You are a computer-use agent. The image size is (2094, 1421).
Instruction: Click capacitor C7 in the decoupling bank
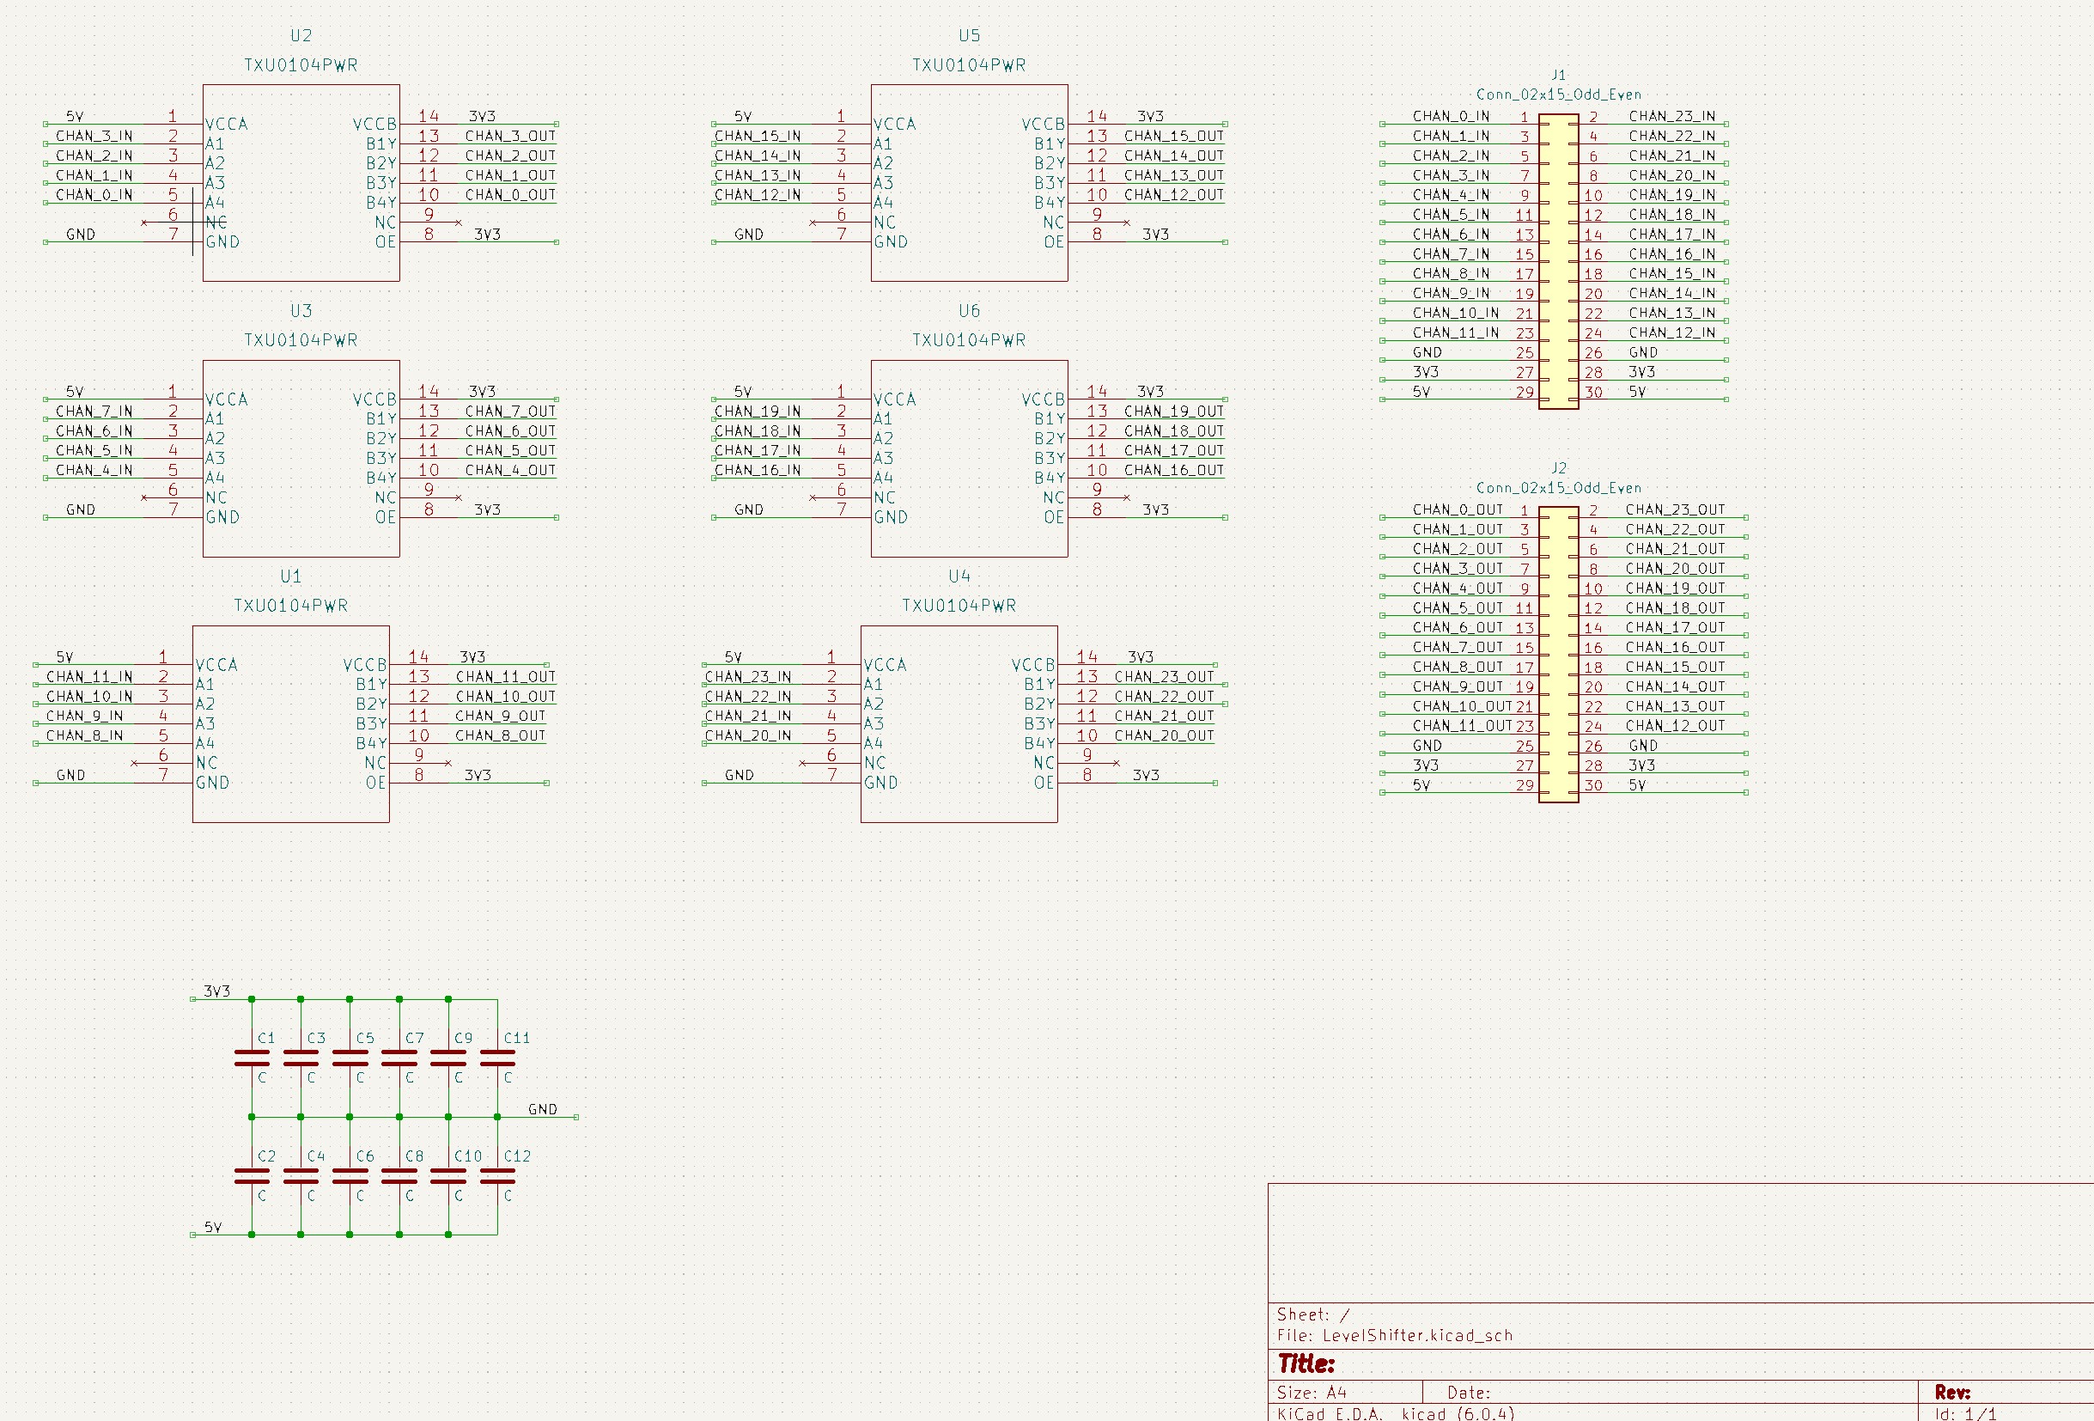point(399,1058)
